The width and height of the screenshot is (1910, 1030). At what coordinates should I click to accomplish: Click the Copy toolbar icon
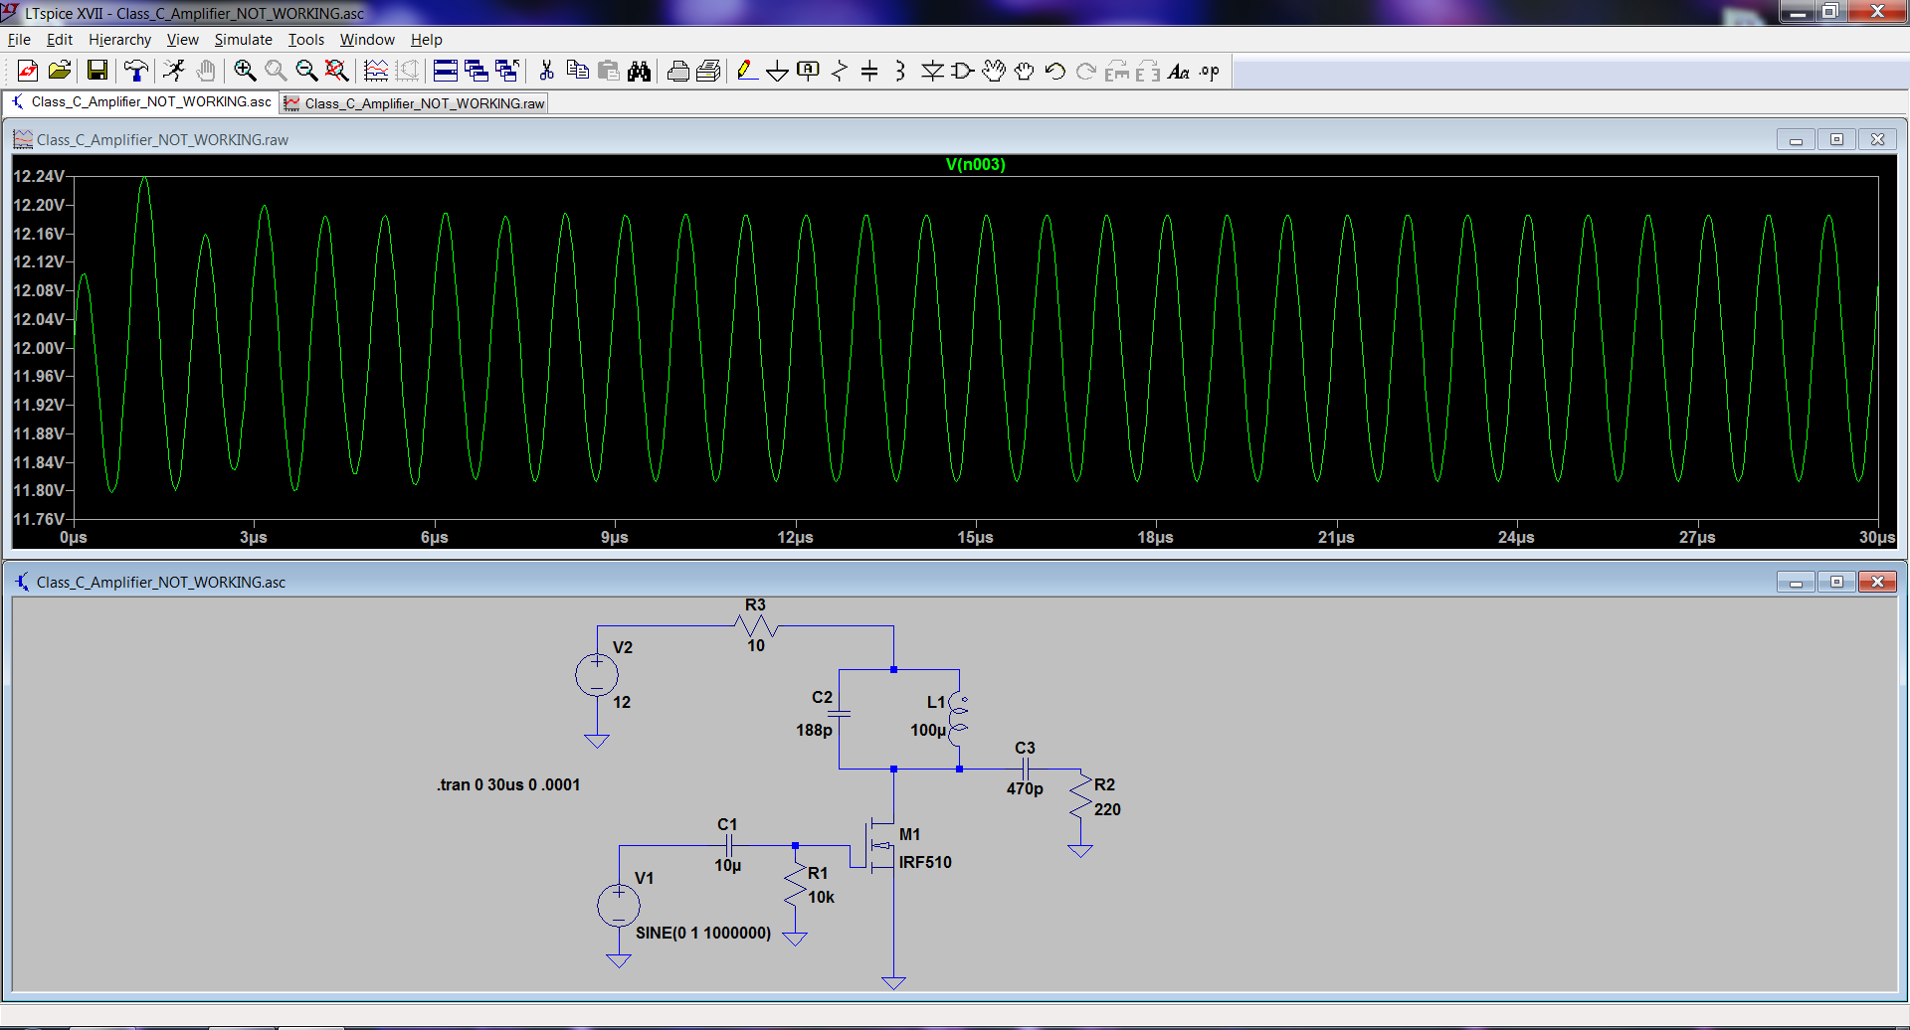577,71
